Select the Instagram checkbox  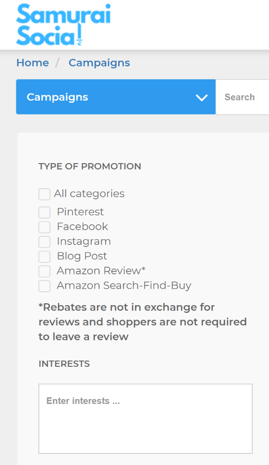tap(44, 242)
